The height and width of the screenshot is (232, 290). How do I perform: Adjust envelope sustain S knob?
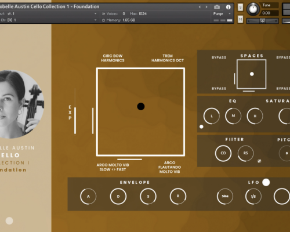[x=148, y=197]
